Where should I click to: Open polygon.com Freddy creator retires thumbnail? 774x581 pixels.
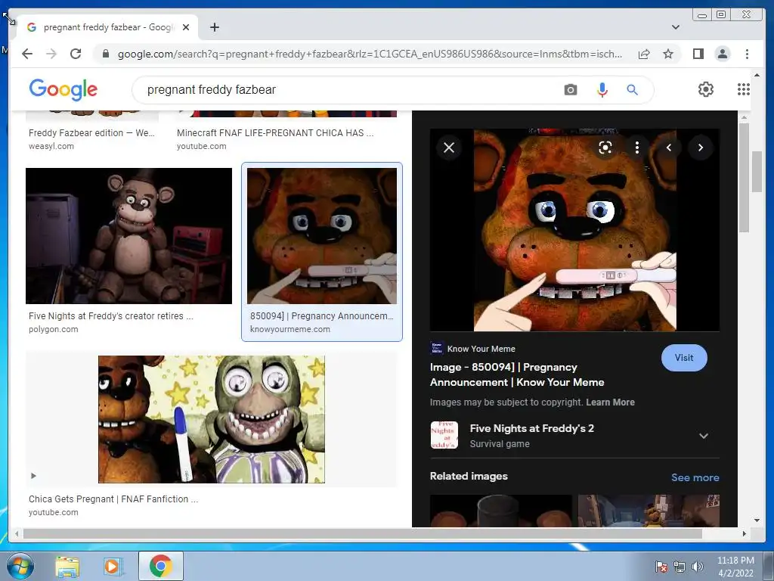[128, 236]
